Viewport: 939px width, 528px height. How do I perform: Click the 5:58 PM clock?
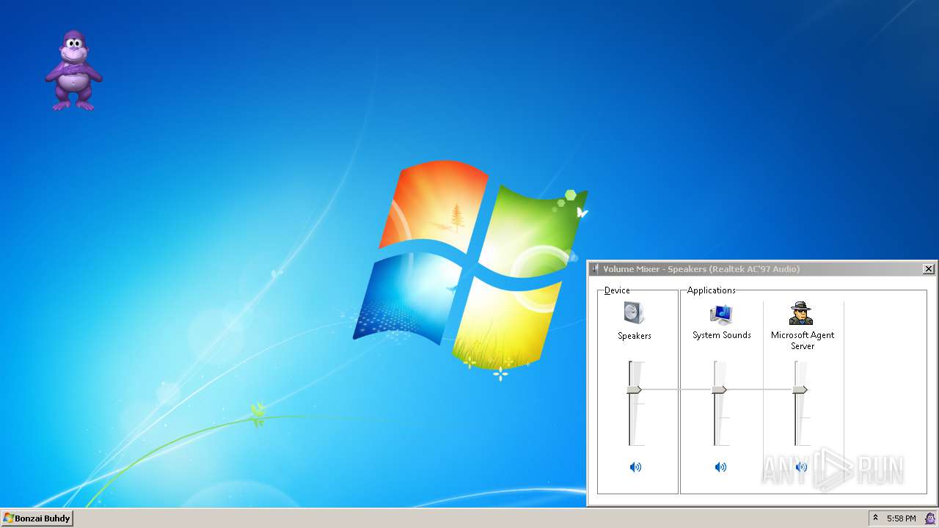(901, 518)
